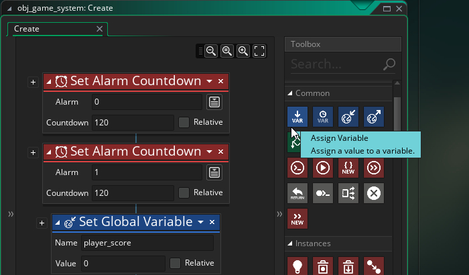Click the Alarm field containing 0
469x275 pixels.
147,102
